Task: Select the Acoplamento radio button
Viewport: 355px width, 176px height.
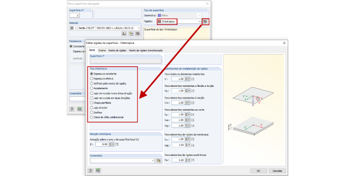Action: click(92, 88)
